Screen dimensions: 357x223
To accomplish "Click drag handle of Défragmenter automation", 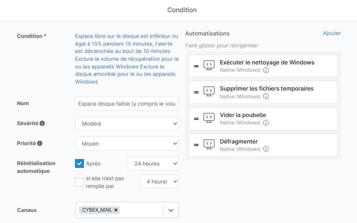I will (x=196, y=145).
